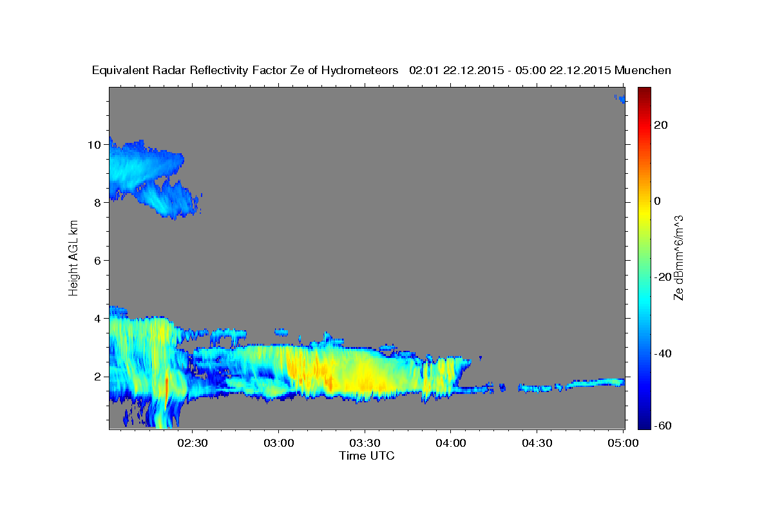Click the 04:00 time tick label

(451, 443)
